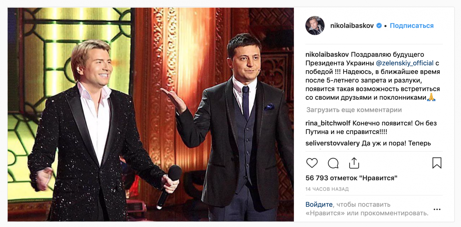Share the post using the upload arrow icon

click(x=354, y=163)
